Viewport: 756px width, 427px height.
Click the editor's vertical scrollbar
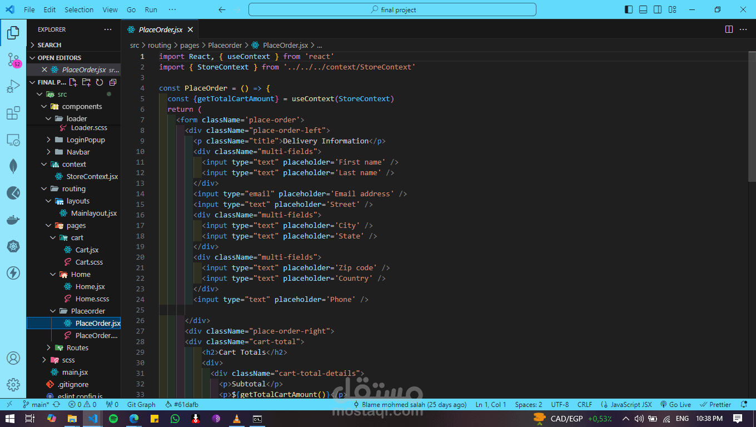[x=752, y=117]
